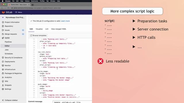Open Analytics in the sidebar
The height and width of the screenshot is (103, 184).
8,77
